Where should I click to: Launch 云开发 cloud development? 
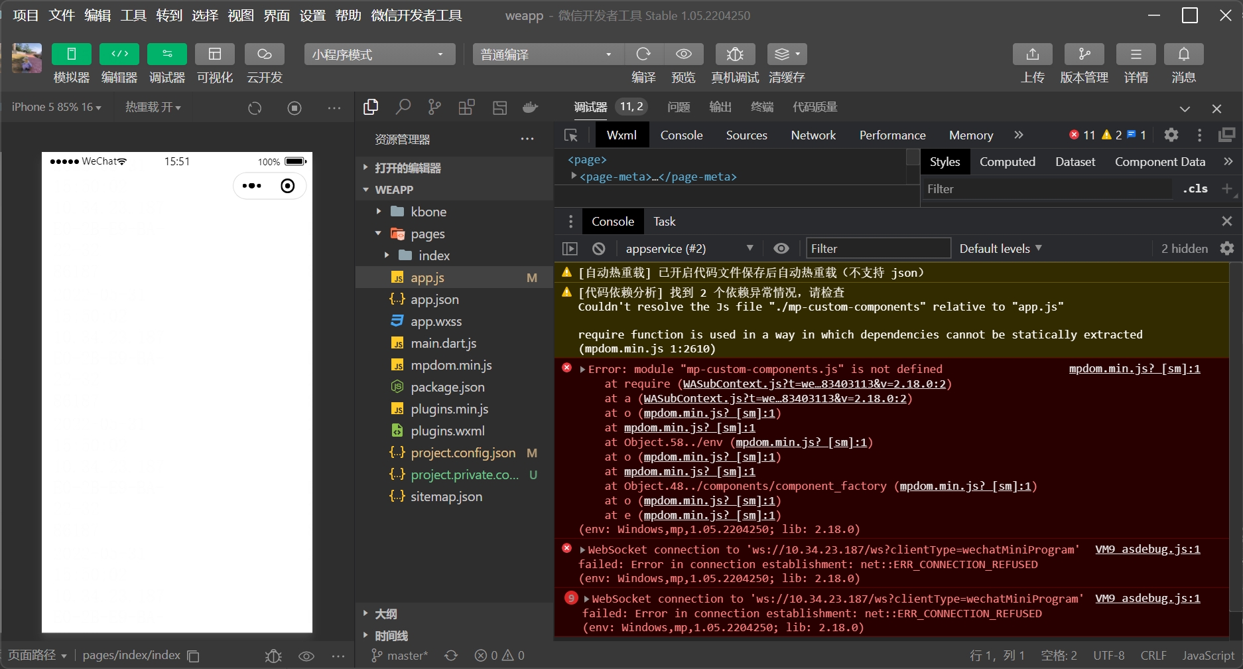click(x=264, y=63)
